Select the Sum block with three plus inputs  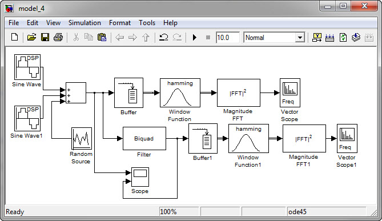(76, 93)
